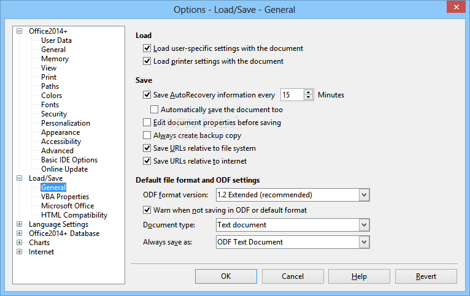Viewport: 470px width, 296px height.
Task: Open the Document type dropdown
Action: [x=364, y=225]
